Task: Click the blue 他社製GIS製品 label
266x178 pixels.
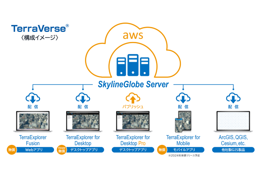Action: pyautogui.click(x=233, y=150)
